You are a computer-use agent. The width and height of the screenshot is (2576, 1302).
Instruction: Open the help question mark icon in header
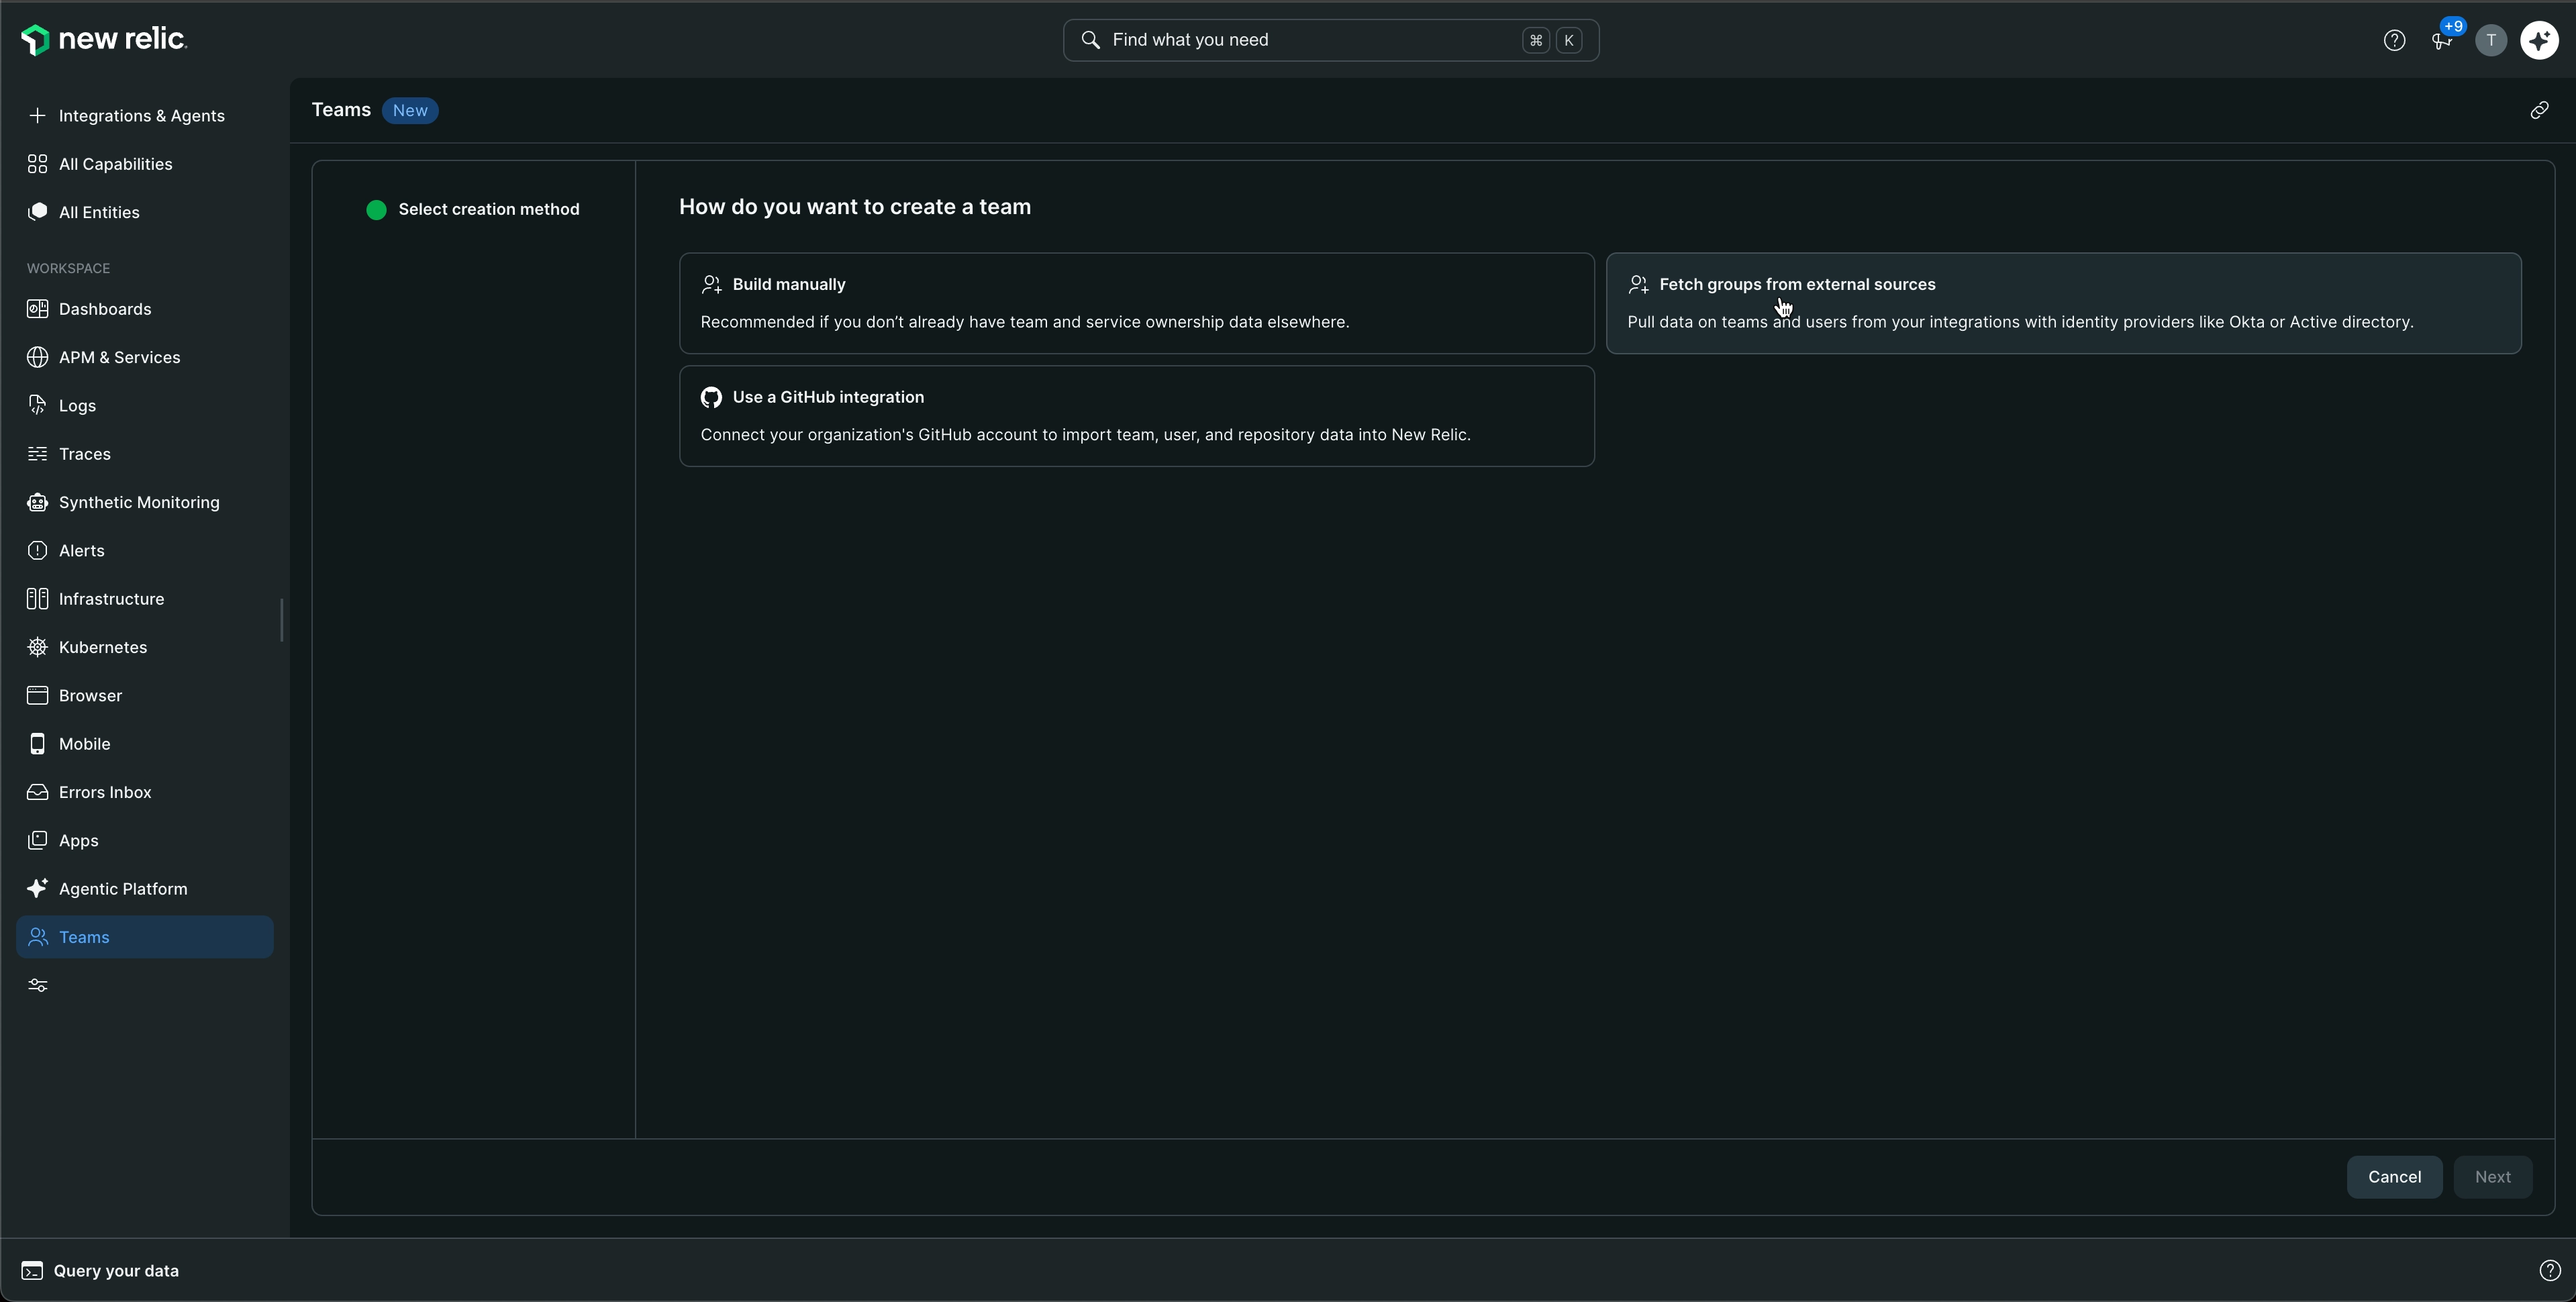click(x=2394, y=40)
